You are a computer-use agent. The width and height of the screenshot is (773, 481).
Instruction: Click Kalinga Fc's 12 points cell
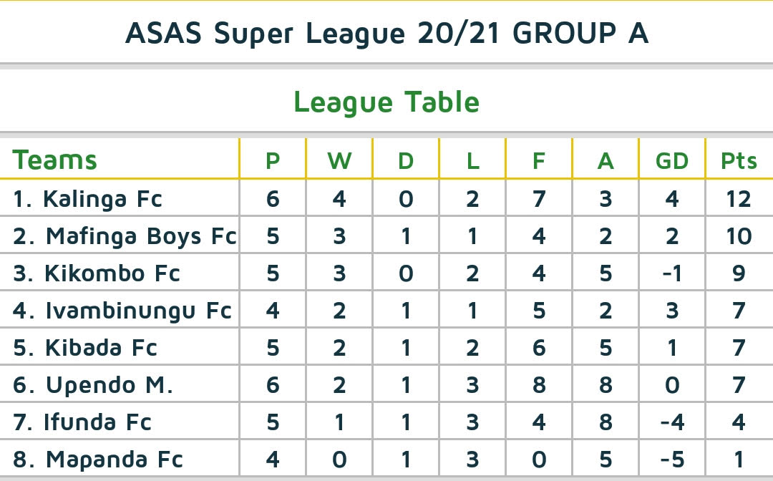[739, 198]
